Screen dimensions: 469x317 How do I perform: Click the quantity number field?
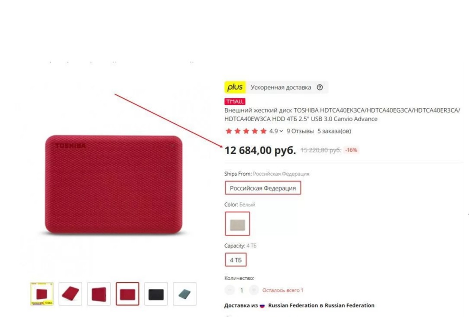coord(242,290)
